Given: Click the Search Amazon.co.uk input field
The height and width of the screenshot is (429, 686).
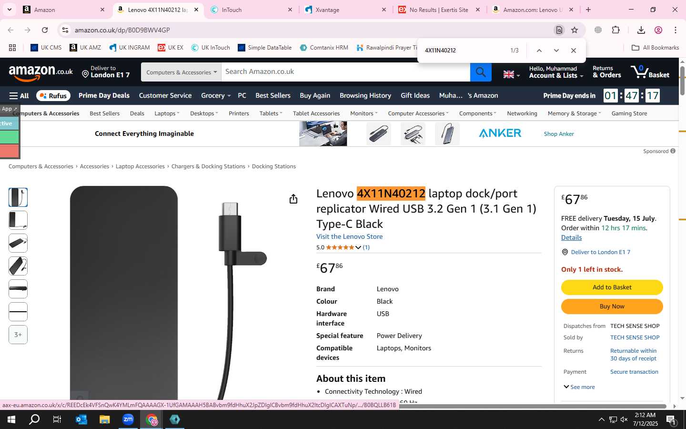Looking at the screenshot, I should click(346, 72).
